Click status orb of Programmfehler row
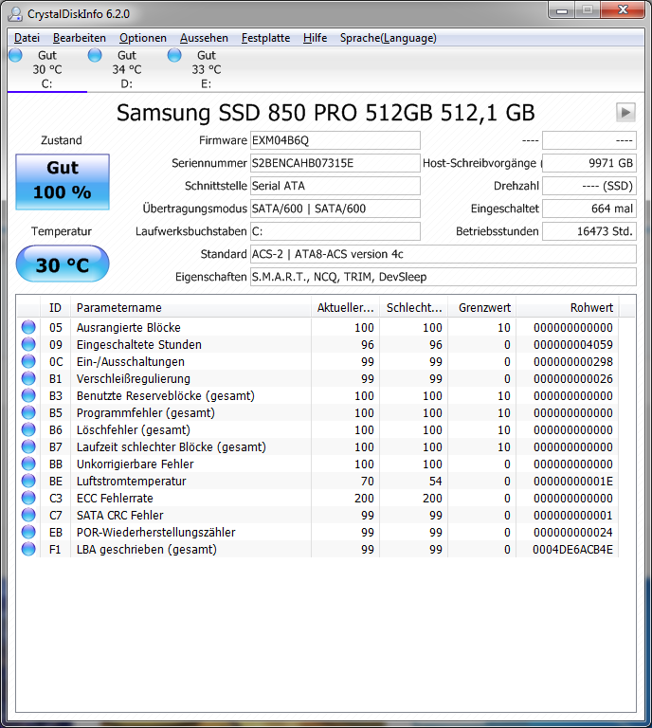 click(x=28, y=412)
